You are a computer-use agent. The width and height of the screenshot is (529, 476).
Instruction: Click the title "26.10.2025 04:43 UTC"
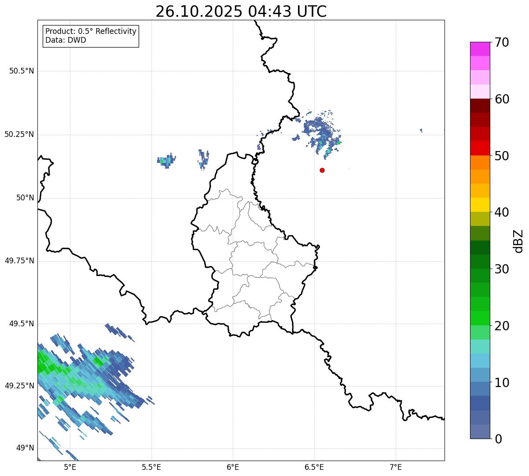[241, 11]
